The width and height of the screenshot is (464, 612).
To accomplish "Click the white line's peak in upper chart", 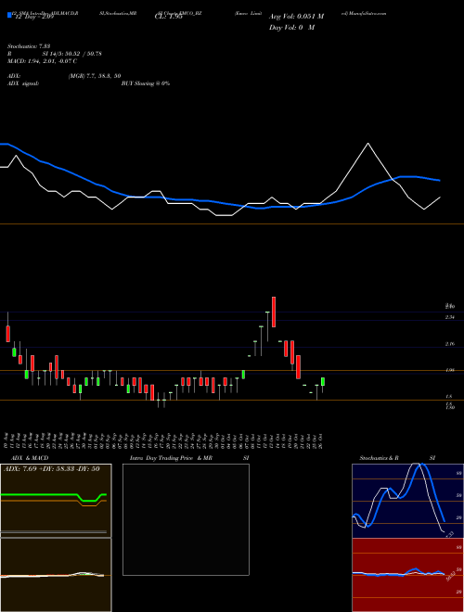I will click(x=367, y=143).
